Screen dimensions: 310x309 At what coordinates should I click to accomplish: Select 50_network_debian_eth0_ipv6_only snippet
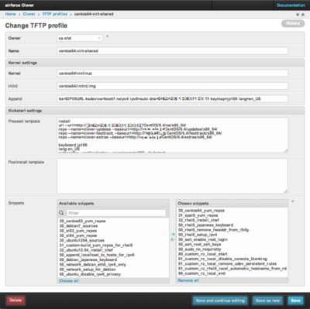(93, 265)
